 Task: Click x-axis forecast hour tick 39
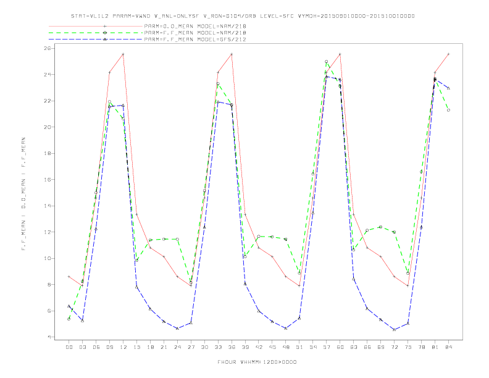tap(245, 347)
